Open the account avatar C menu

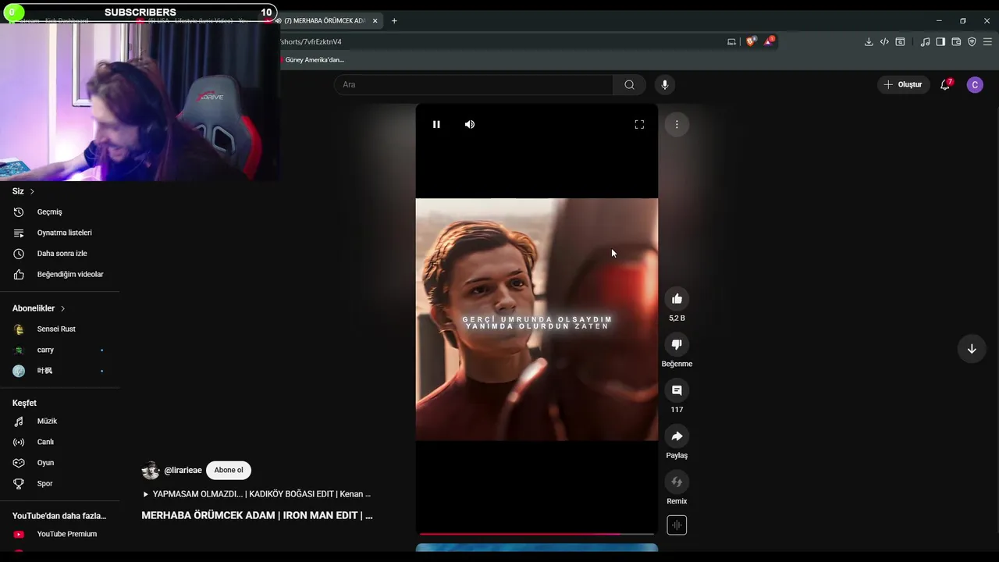[x=975, y=84]
